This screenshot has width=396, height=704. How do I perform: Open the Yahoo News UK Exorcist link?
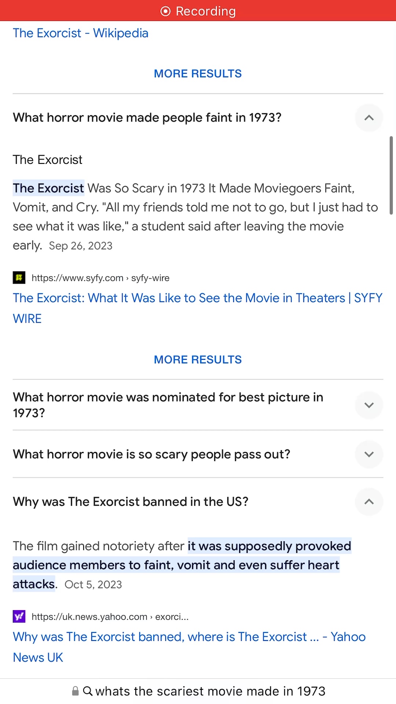pyautogui.click(x=189, y=637)
